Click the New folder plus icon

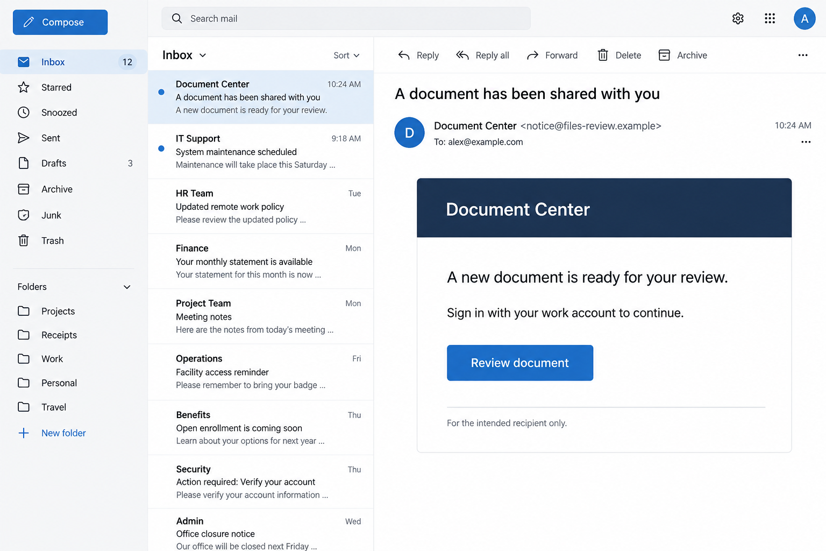click(x=24, y=433)
